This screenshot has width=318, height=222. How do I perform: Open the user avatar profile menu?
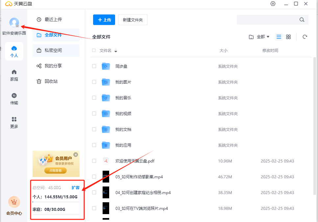[x=14, y=22]
